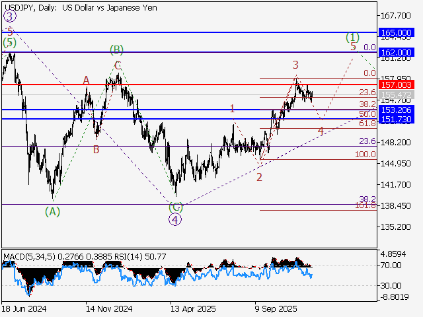423x317 pixels.
Task: Click the 13 Apr 2025 date label
Action: point(193,308)
